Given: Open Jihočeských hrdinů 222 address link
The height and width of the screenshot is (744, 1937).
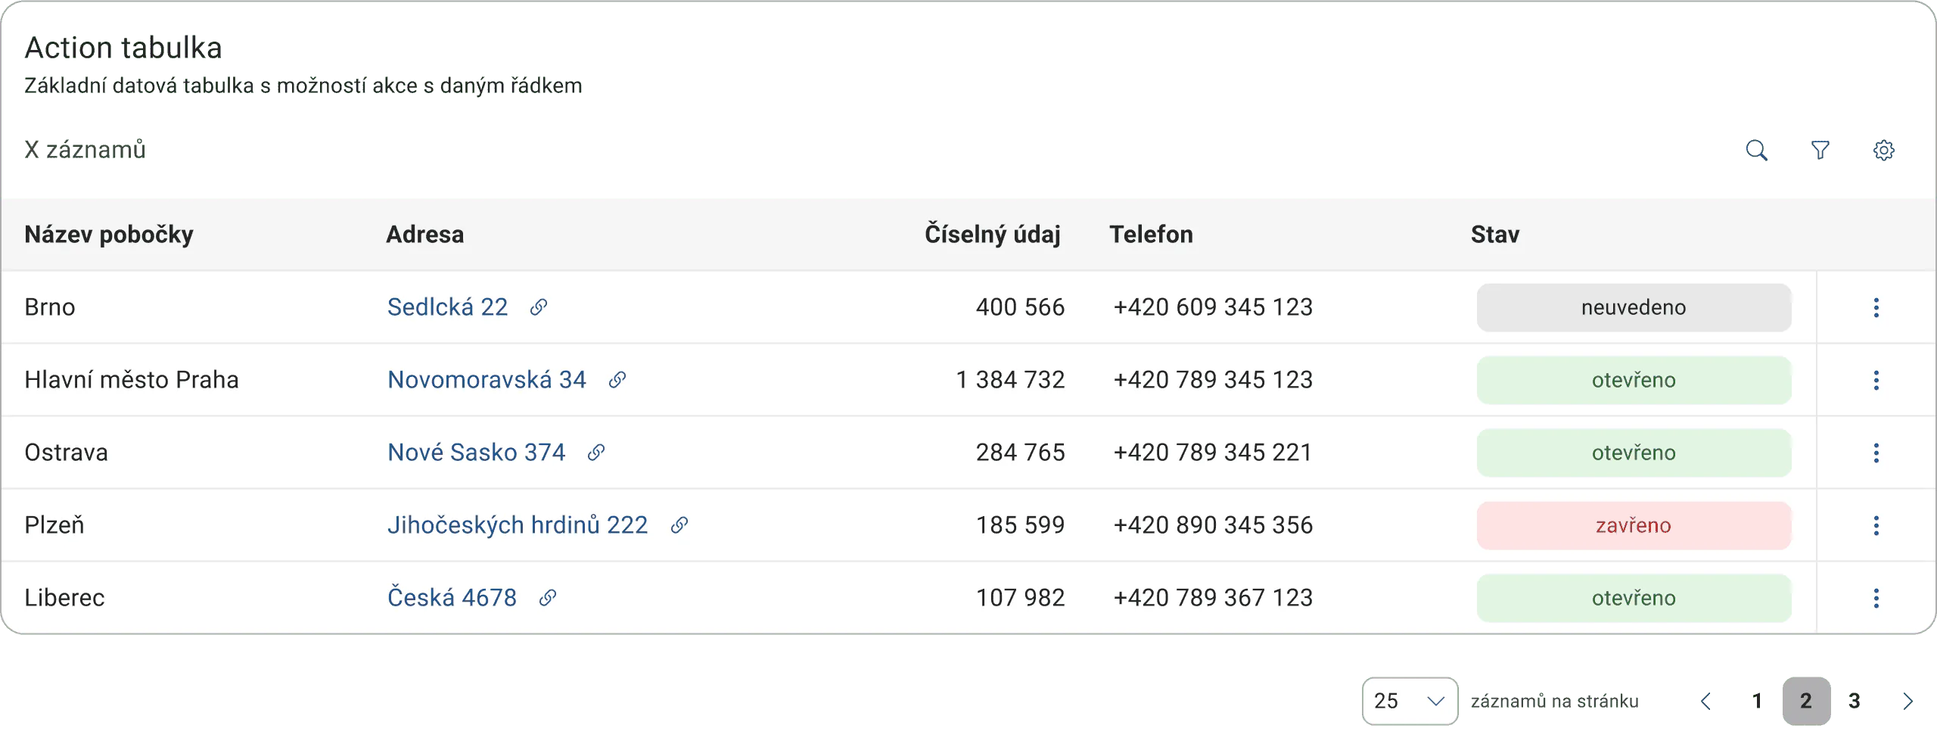Looking at the screenshot, I should 518,525.
